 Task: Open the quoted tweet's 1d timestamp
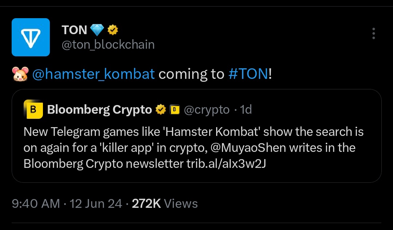(246, 109)
